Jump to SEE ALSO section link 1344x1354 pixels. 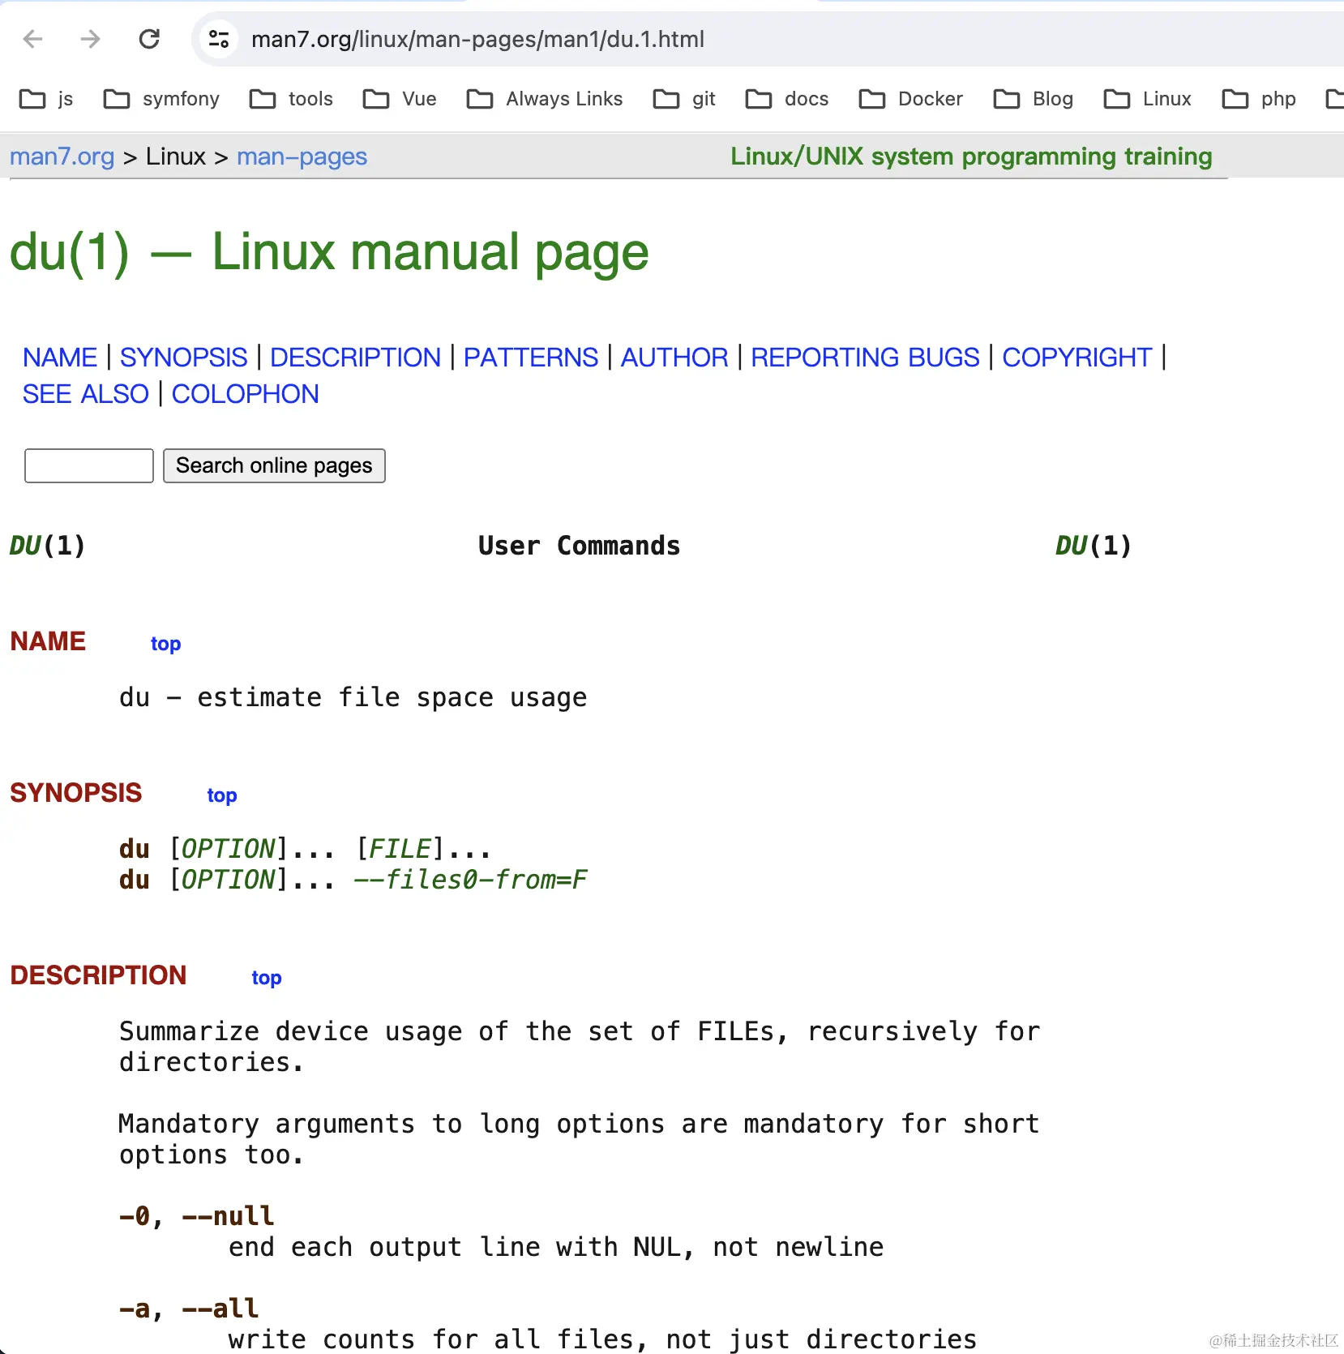point(86,394)
